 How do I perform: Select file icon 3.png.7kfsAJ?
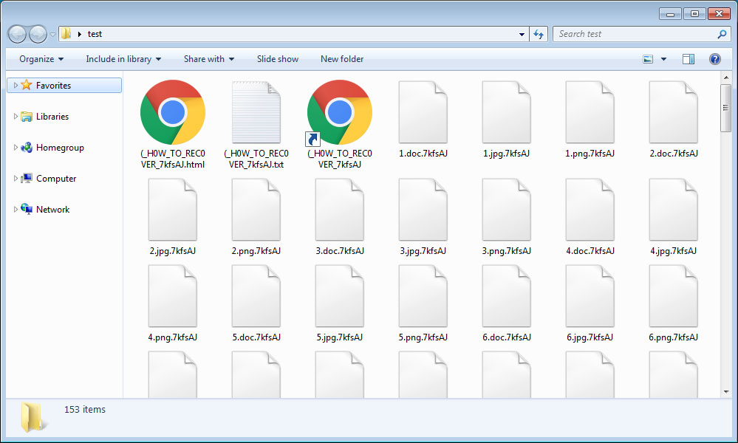click(x=507, y=210)
